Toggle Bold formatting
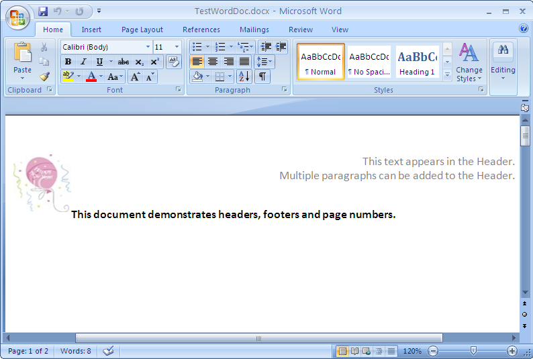Screen dimensions: 533x359 click(x=68, y=62)
